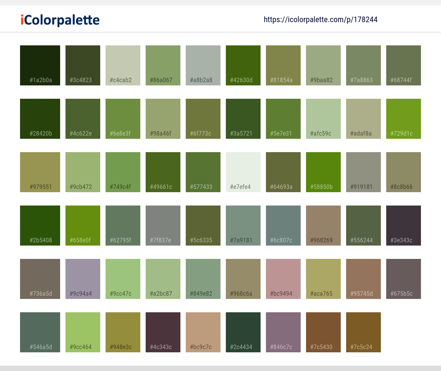The height and width of the screenshot is (371, 441).
Task: Click the #bc9494 pink swatch
Action: [283, 279]
